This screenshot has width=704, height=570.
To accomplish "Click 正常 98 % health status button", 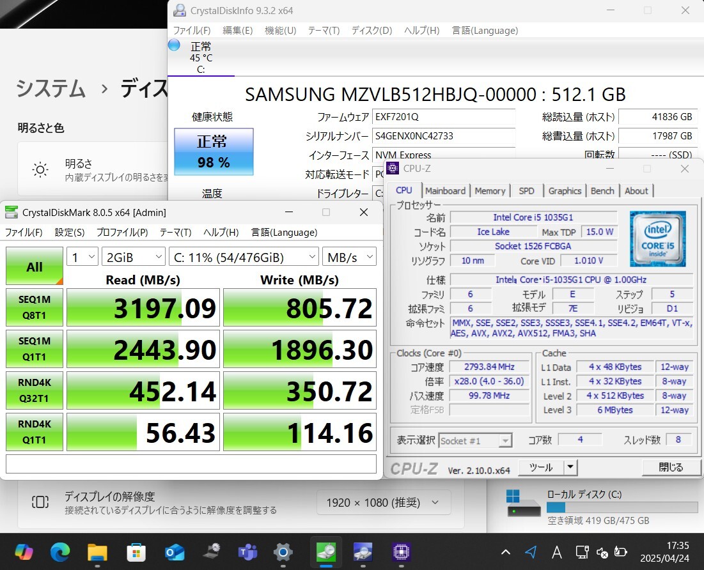I will point(214,151).
